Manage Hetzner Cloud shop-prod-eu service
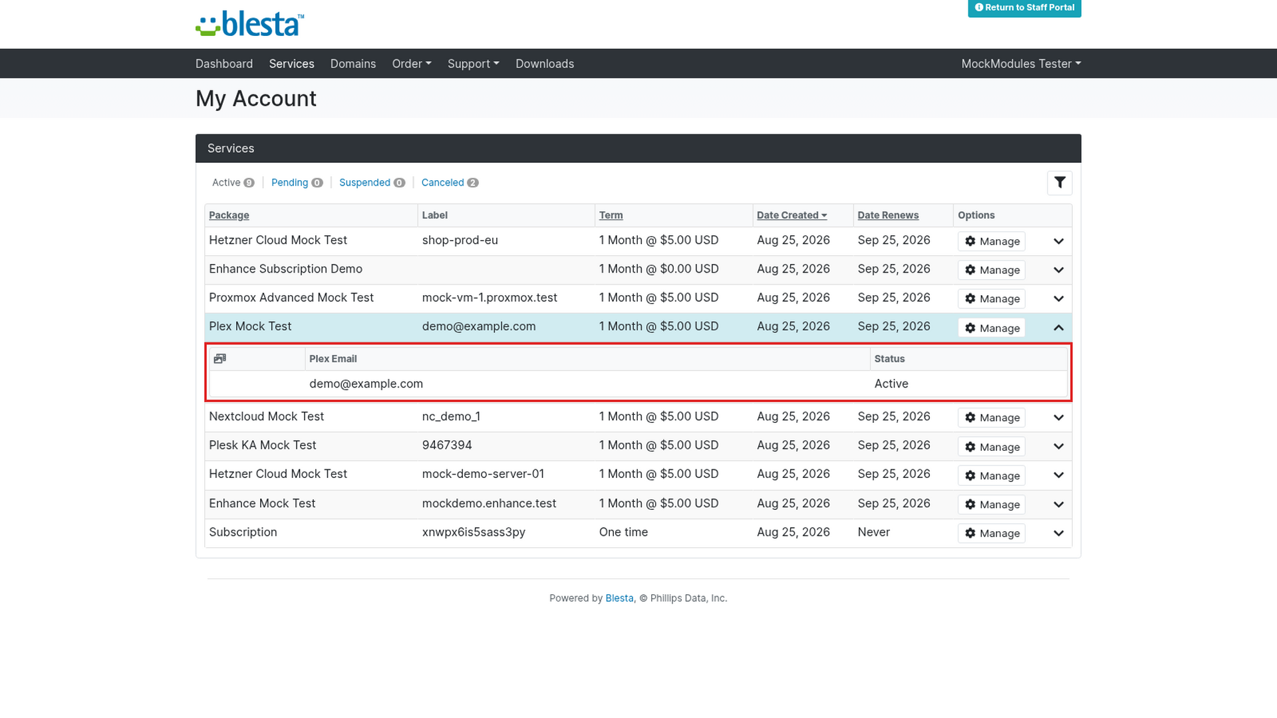 pyautogui.click(x=991, y=241)
